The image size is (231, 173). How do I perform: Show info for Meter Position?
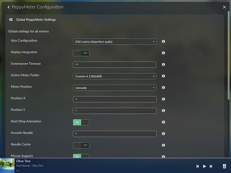[x=163, y=88]
